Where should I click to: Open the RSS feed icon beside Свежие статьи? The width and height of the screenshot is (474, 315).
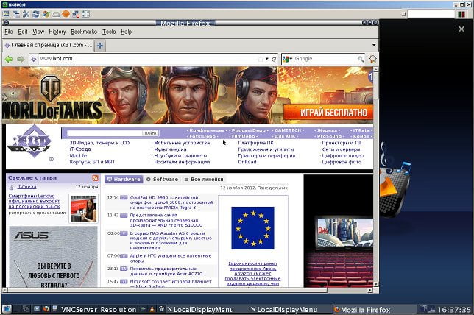click(x=95, y=178)
